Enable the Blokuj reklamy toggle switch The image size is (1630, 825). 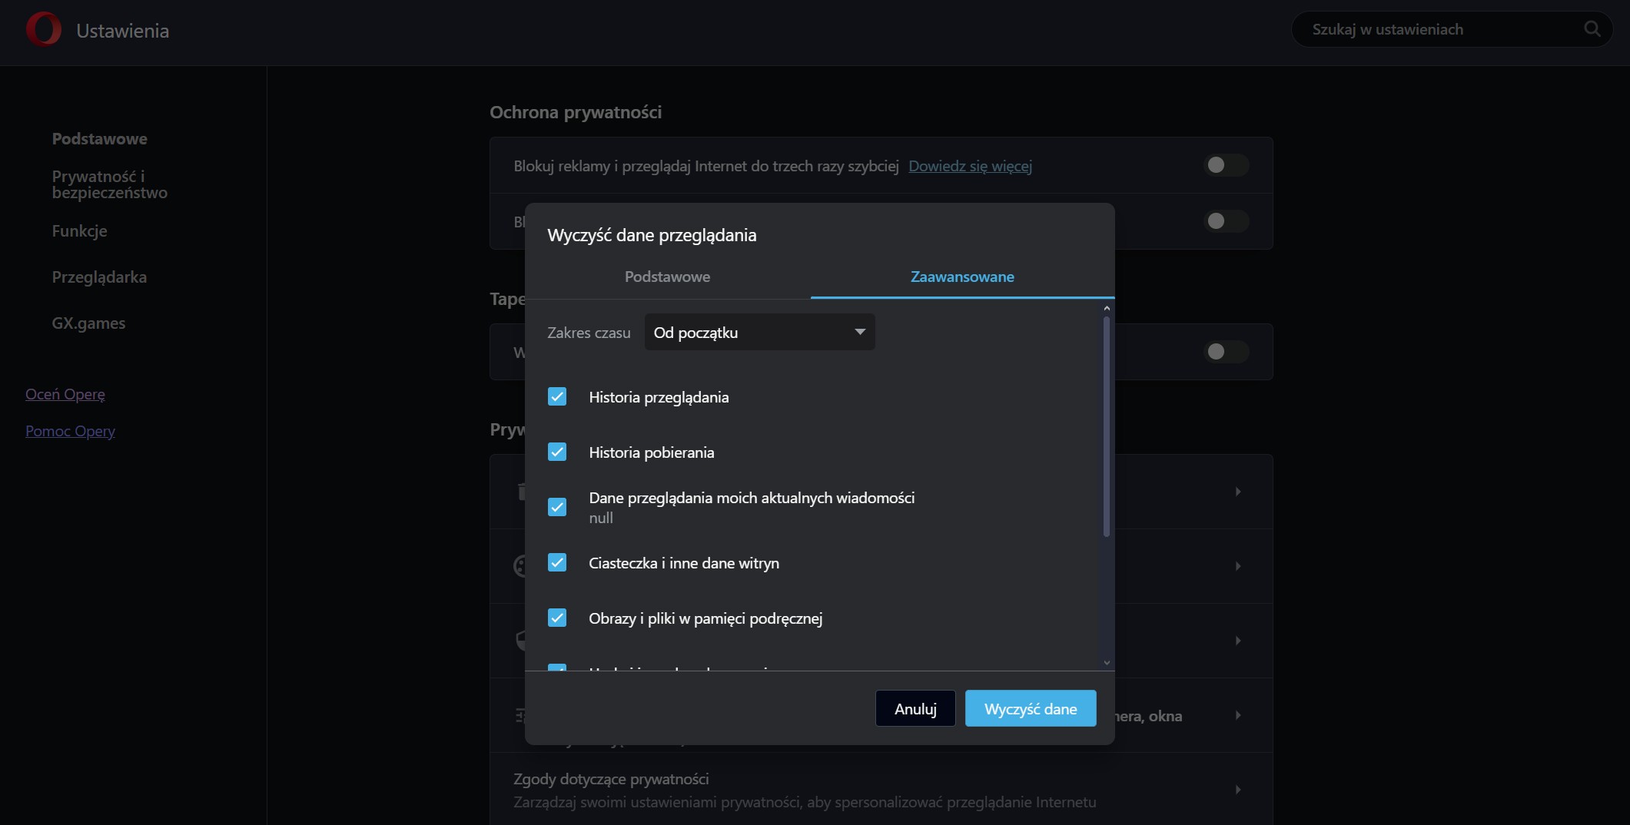pyautogui.click(x=1226, y=165)
